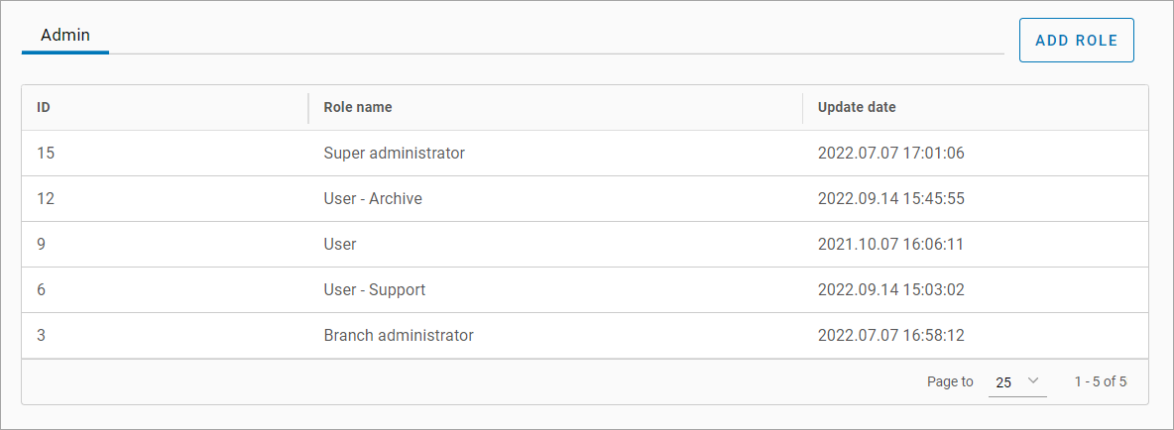Open the User - Support role
Screen dimensions: 1174x430
pos(374,290)
